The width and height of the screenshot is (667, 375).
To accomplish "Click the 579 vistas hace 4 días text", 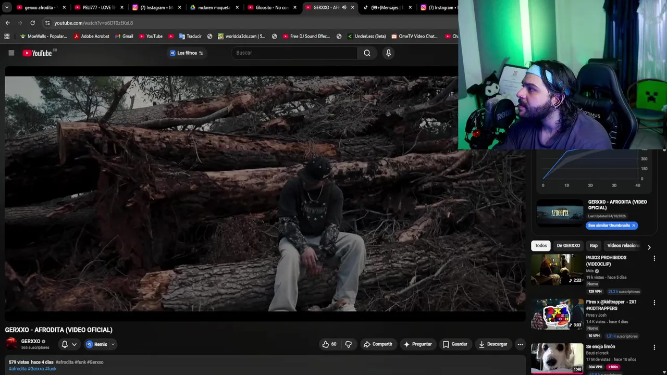I will pyautogui.click(x=31, y=362).
